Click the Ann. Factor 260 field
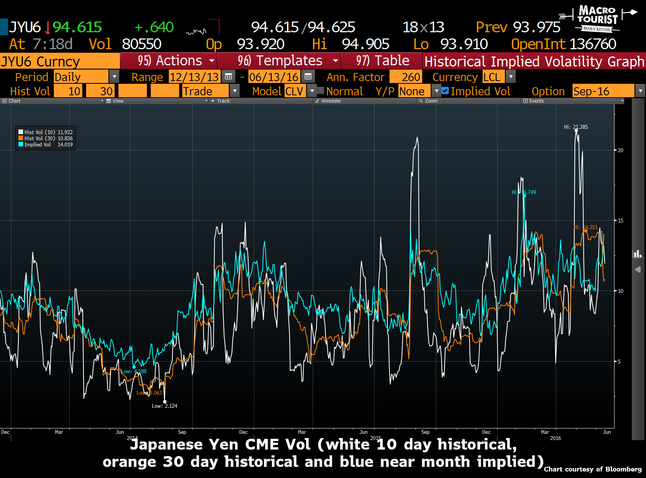The width and height of the screenshot is (646, 478). [x=406, y=77]
